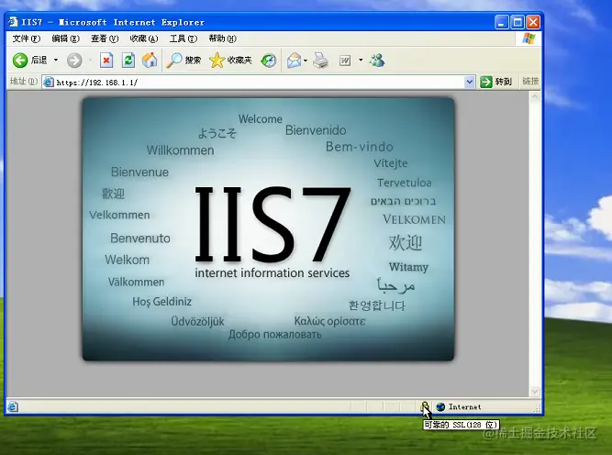Click the SSL padlock status icon
Image resolution: width=612 pixels, height=455 pixels.
[425, 406]
